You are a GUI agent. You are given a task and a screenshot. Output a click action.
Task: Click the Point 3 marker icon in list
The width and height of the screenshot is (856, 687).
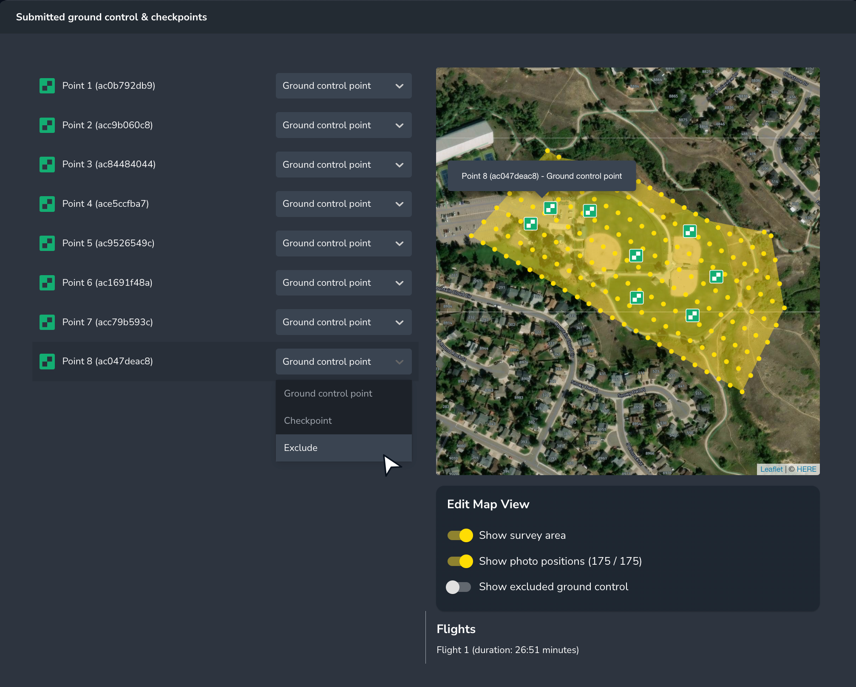pyautogui.click(x=47, y=164)
